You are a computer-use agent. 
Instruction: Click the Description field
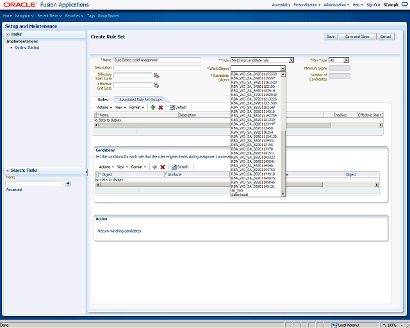(x=157, y=67)
